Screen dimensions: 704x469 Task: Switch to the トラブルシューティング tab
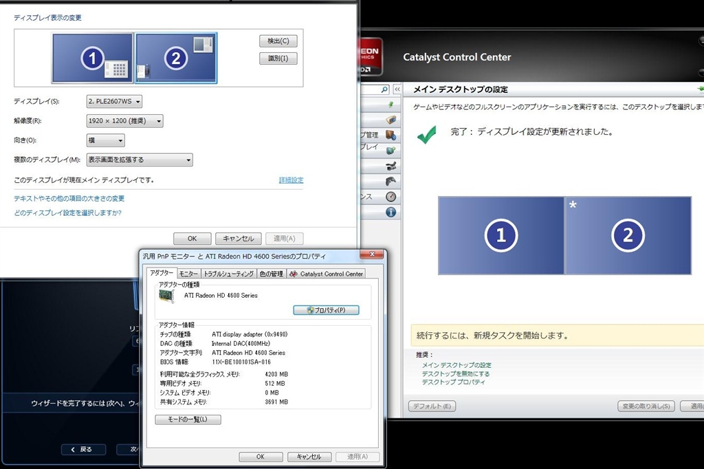[x=229, y=274]
